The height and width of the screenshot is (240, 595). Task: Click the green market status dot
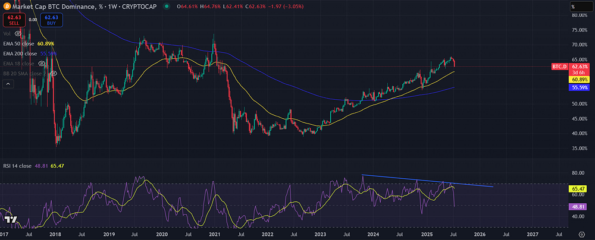pos(167,7)
